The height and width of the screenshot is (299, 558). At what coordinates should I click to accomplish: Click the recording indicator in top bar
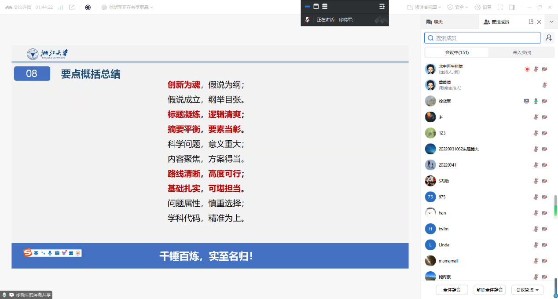coord(88,7)
